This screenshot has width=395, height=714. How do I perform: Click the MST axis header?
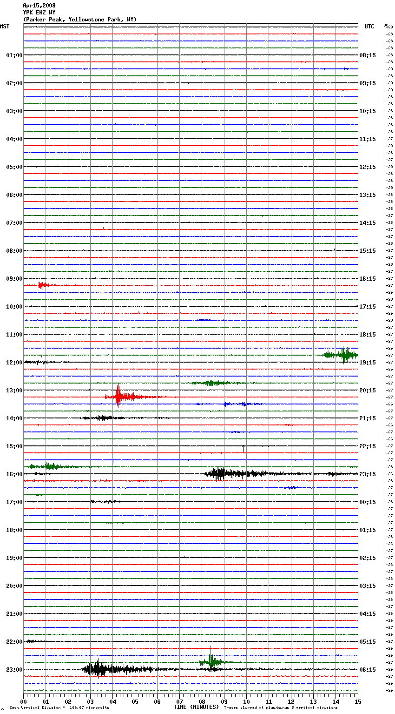pyautogui.click(x=5, y=27)
